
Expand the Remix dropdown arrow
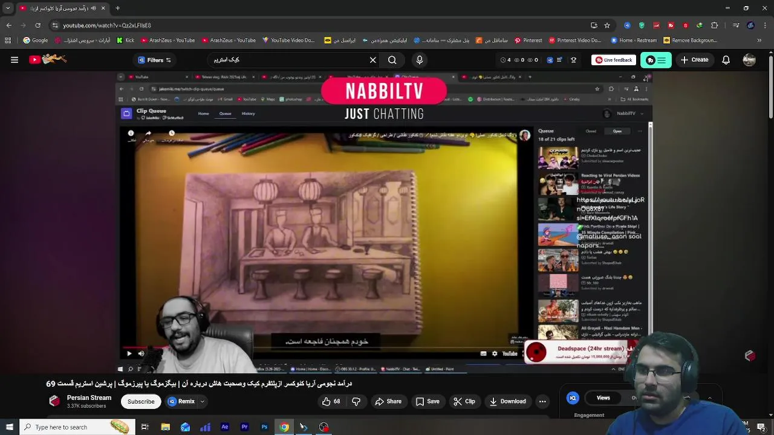[203, 401]
